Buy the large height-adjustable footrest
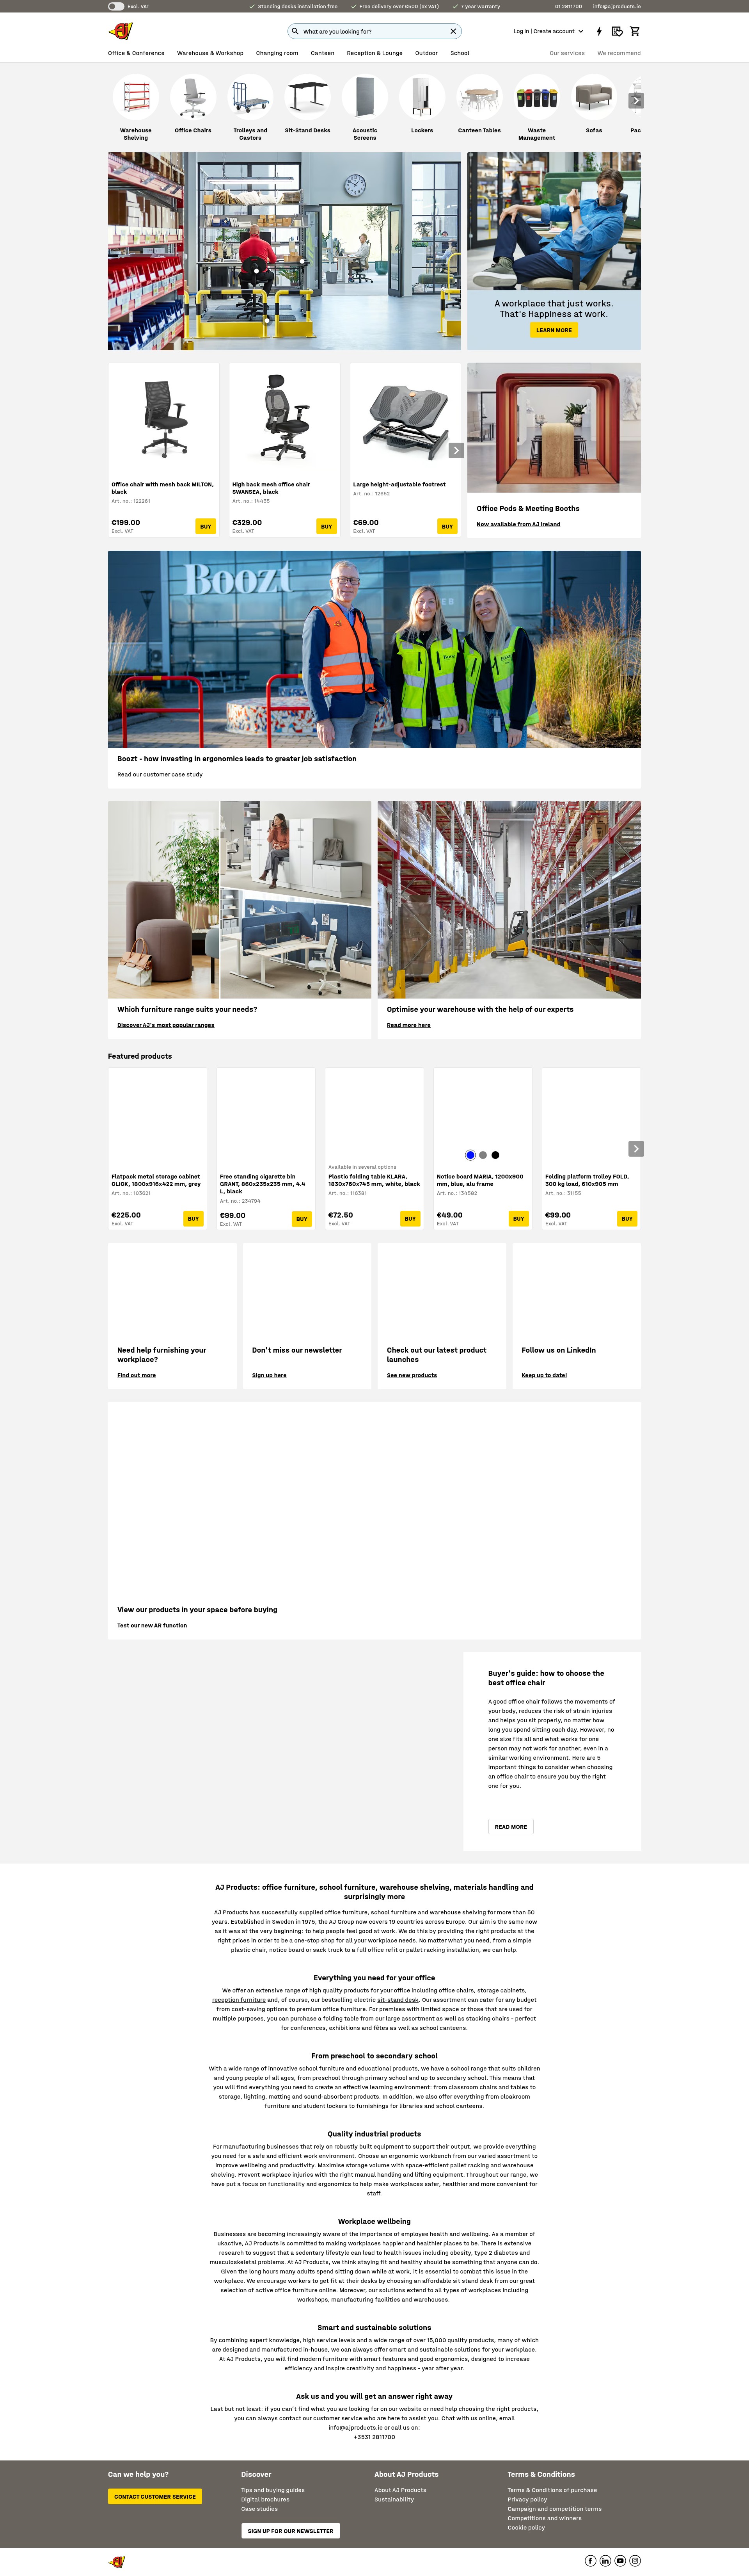The width and height of the screenshot is (749, 2576). click(x=447, y=526)
